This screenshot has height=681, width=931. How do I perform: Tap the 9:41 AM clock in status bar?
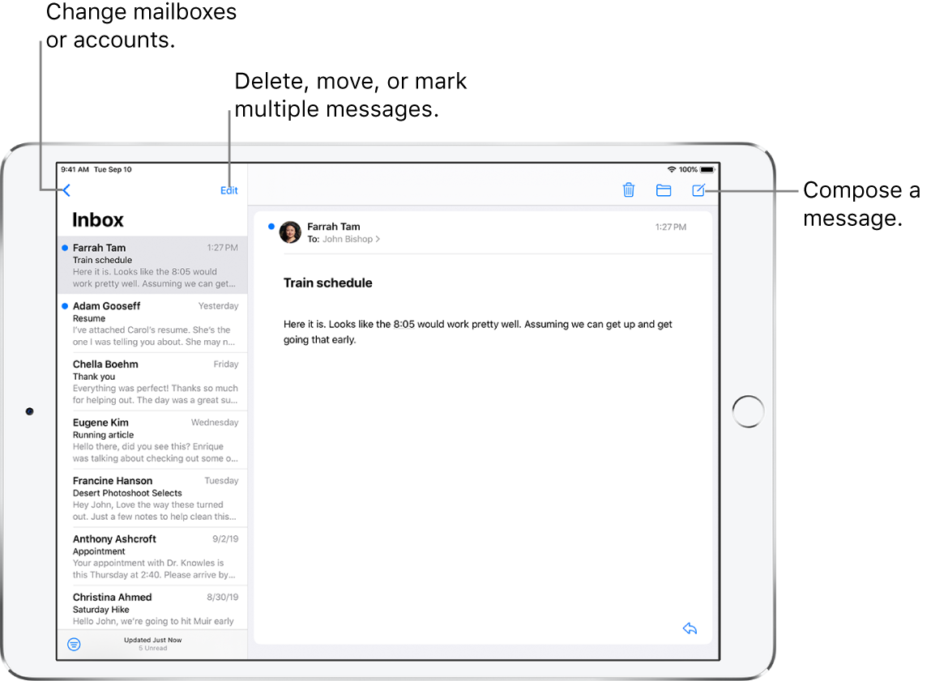75,170
